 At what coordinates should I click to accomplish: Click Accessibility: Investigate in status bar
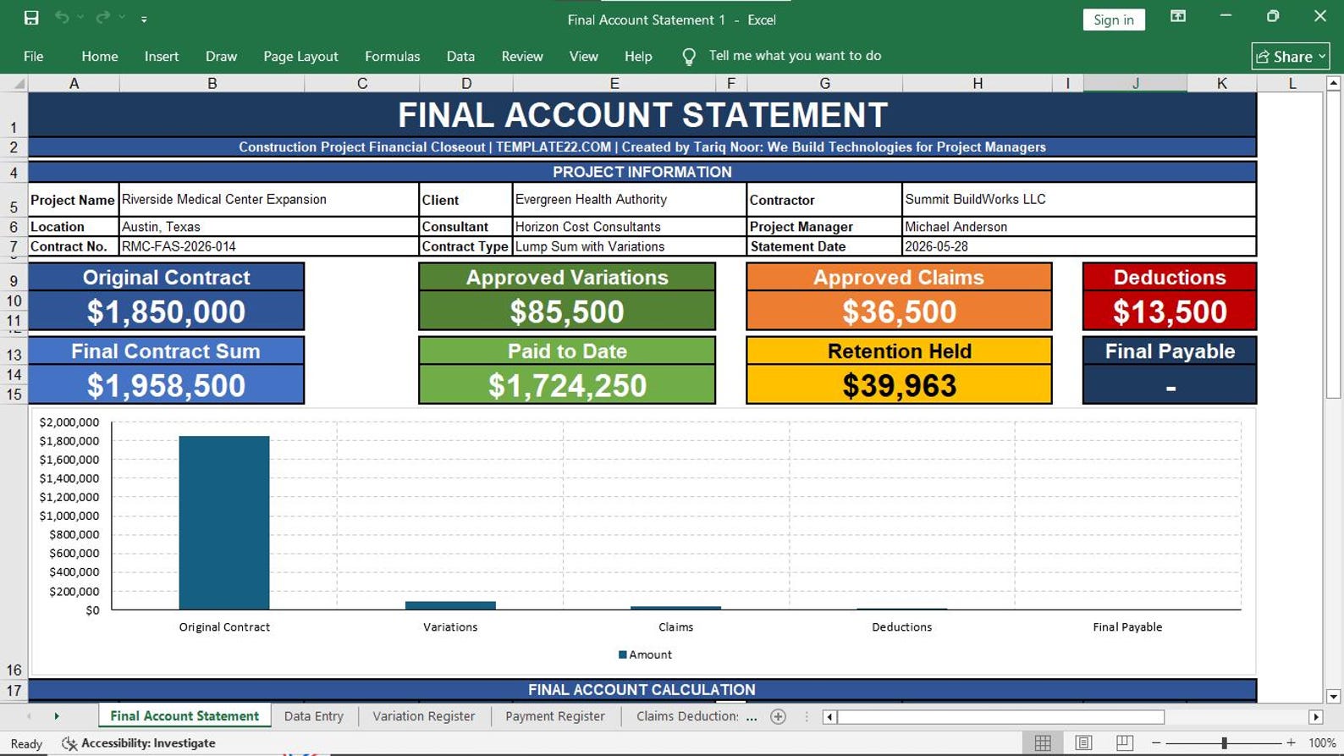pyautogui.click(x=139, y=743)
